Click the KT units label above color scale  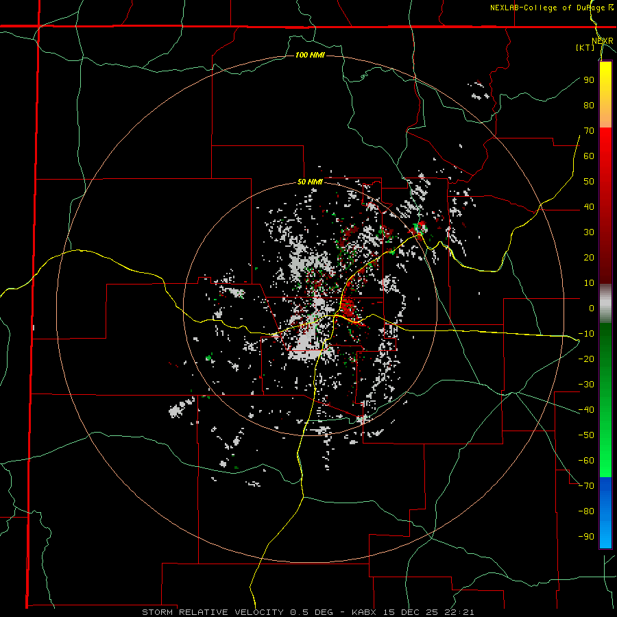[x=585, y=47]
